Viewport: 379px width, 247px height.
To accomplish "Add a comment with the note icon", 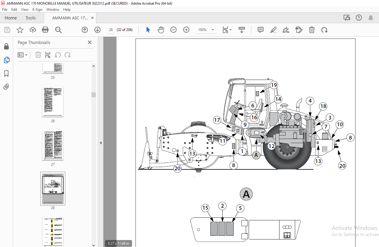I will pos(260,30).
